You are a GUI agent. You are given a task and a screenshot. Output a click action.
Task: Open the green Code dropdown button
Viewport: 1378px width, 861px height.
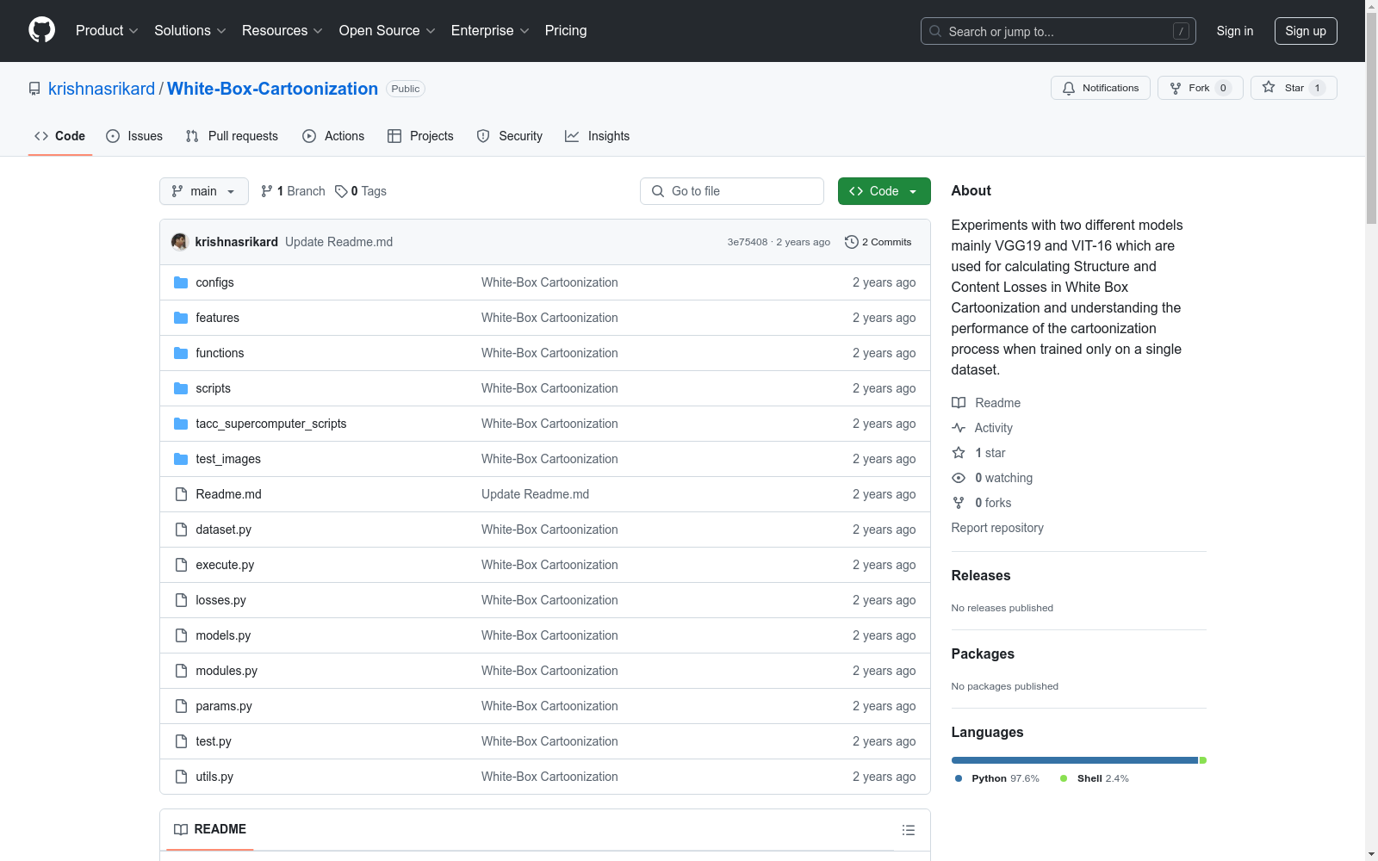(884, 191)
